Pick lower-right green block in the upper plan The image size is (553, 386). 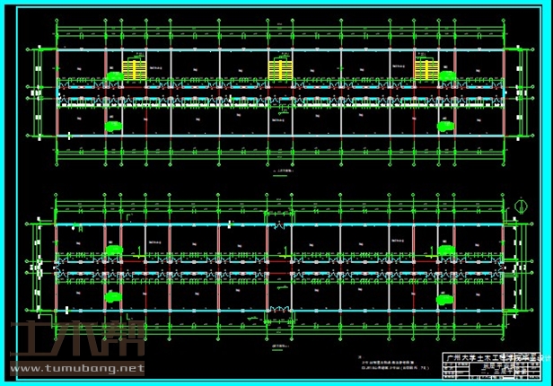point(444,127)
